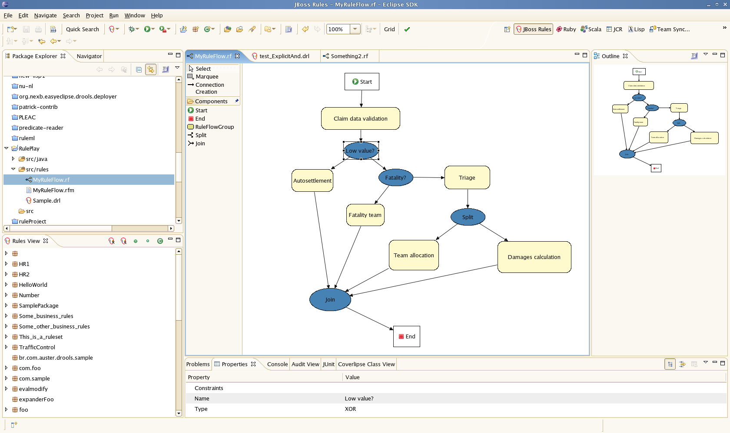Switch to the JBoss Rules perspective
Viewport: 730px width, 433px height.
coord(533,30)
